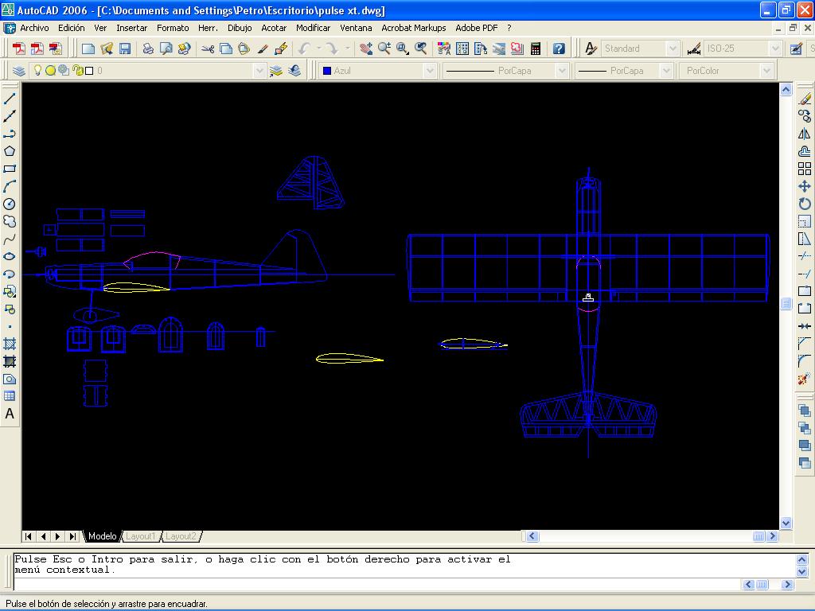Activate the Zoom Realtime tool
815x611 pixels.
(x=384, y=49)
